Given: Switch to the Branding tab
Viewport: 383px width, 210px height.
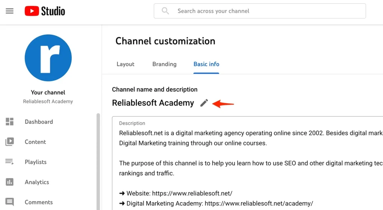Looking at the screenshot, I should pyautogui.click(x=164, y=64).
